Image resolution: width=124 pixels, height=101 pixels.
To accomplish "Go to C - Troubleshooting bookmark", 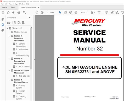I will pyautogui.click(x=22, y=54).
